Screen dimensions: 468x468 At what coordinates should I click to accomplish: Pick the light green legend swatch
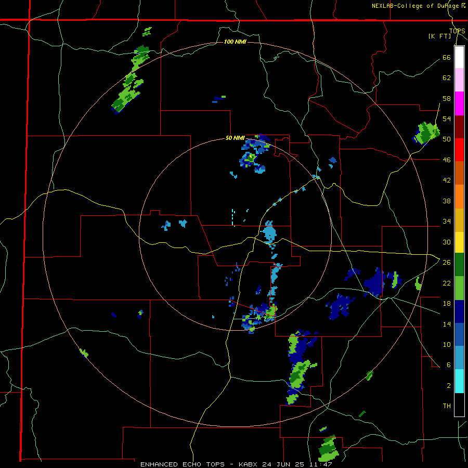click(x=459, y=288)
